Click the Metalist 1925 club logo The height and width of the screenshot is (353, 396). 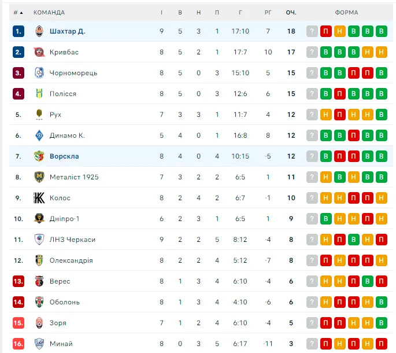click(39, 177)
